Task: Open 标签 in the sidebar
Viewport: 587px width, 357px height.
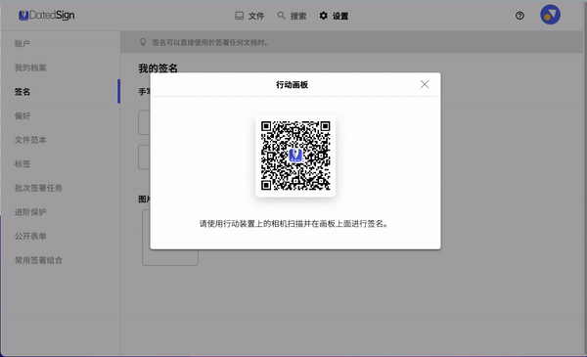Action: pyautogui.click(x=23, y=164)
